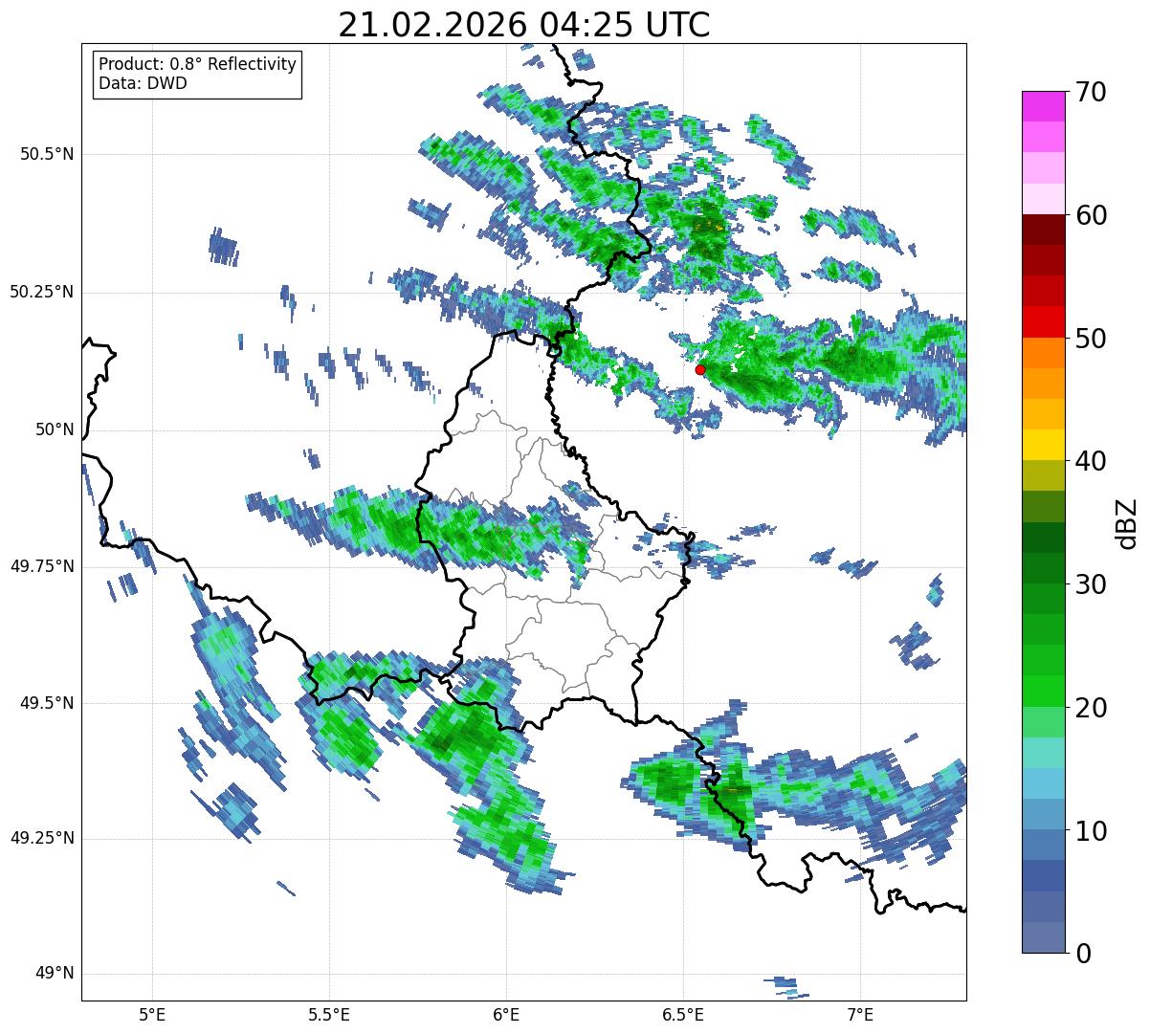Viewport: 1150px width, 1034px height.
Task: Click the red station marker dot
Action: click(700, 369)
